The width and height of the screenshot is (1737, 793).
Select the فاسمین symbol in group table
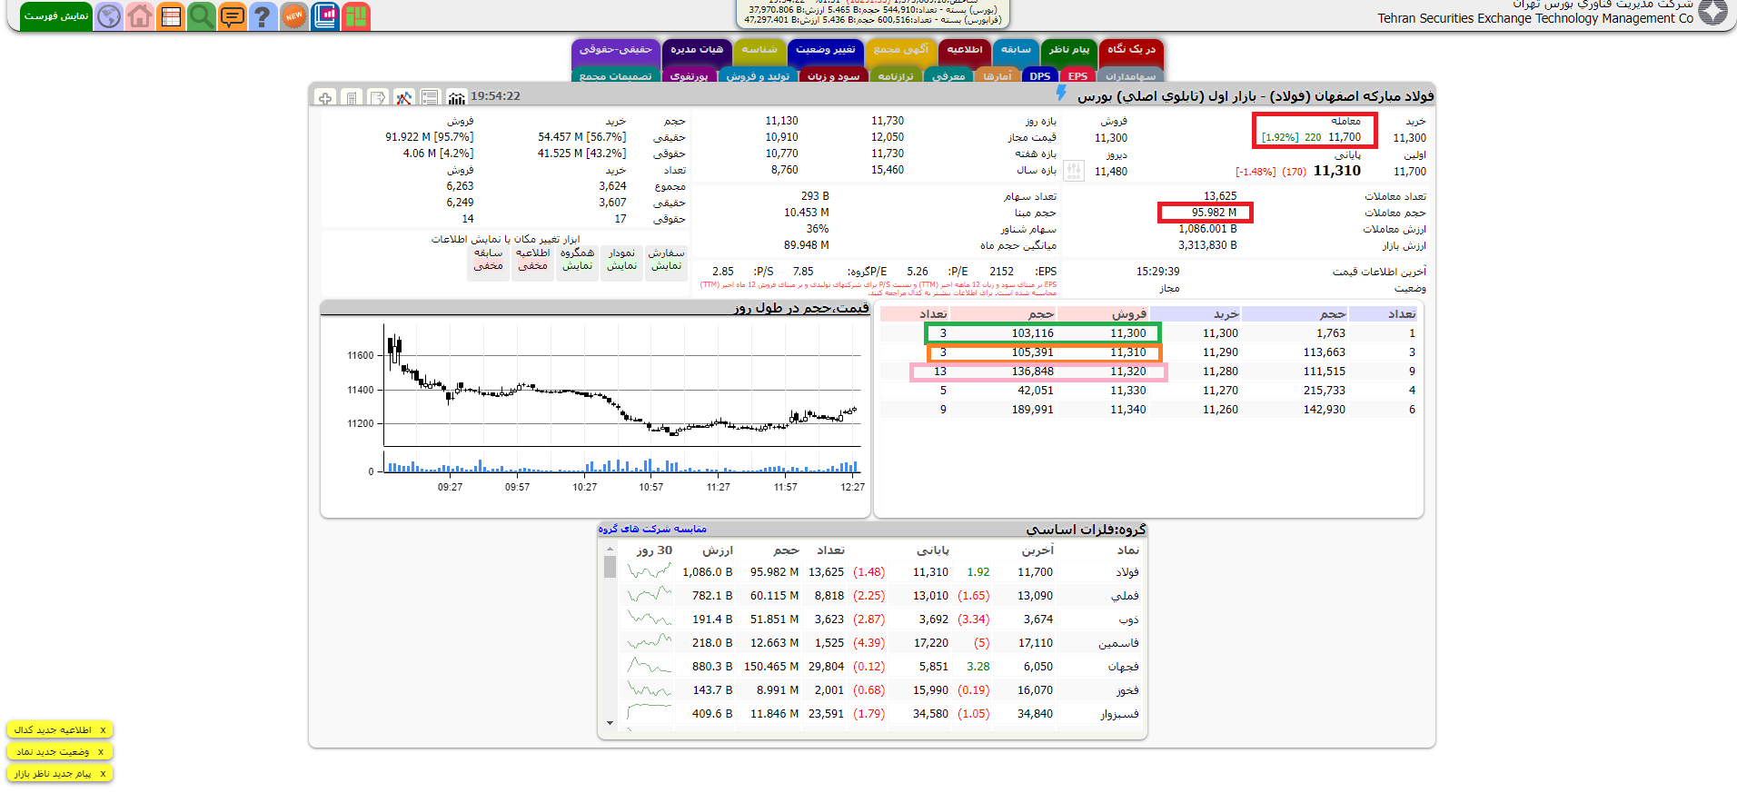point(1118,643)
